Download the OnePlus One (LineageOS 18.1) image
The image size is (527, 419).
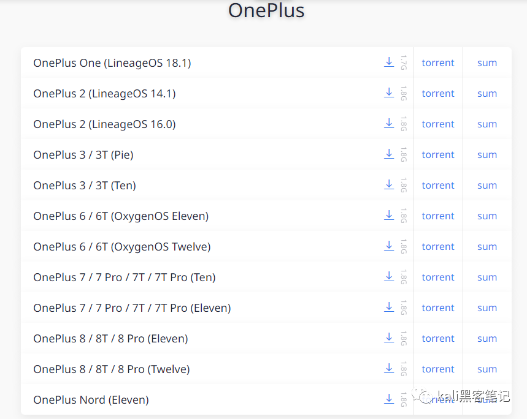pos(389,62)
